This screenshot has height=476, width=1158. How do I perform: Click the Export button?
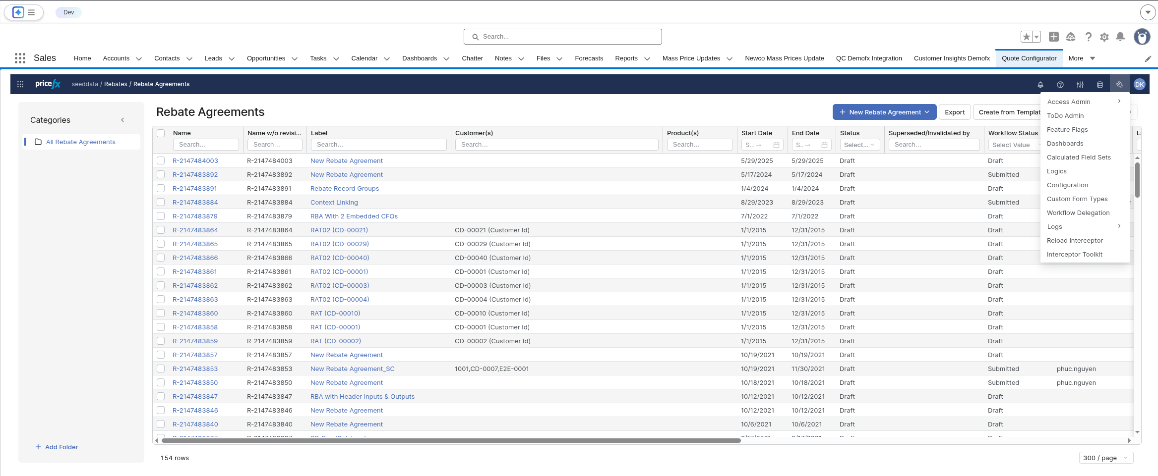(955, 112)
